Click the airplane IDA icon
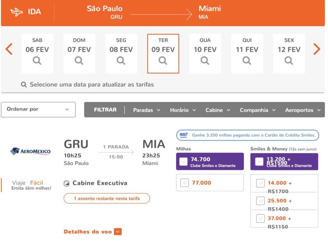 (x=17, y=12)
